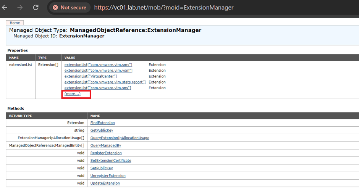Expand the (more...) extension list
This screenshot has width=359, height=190.
click(x=73, y=94)
